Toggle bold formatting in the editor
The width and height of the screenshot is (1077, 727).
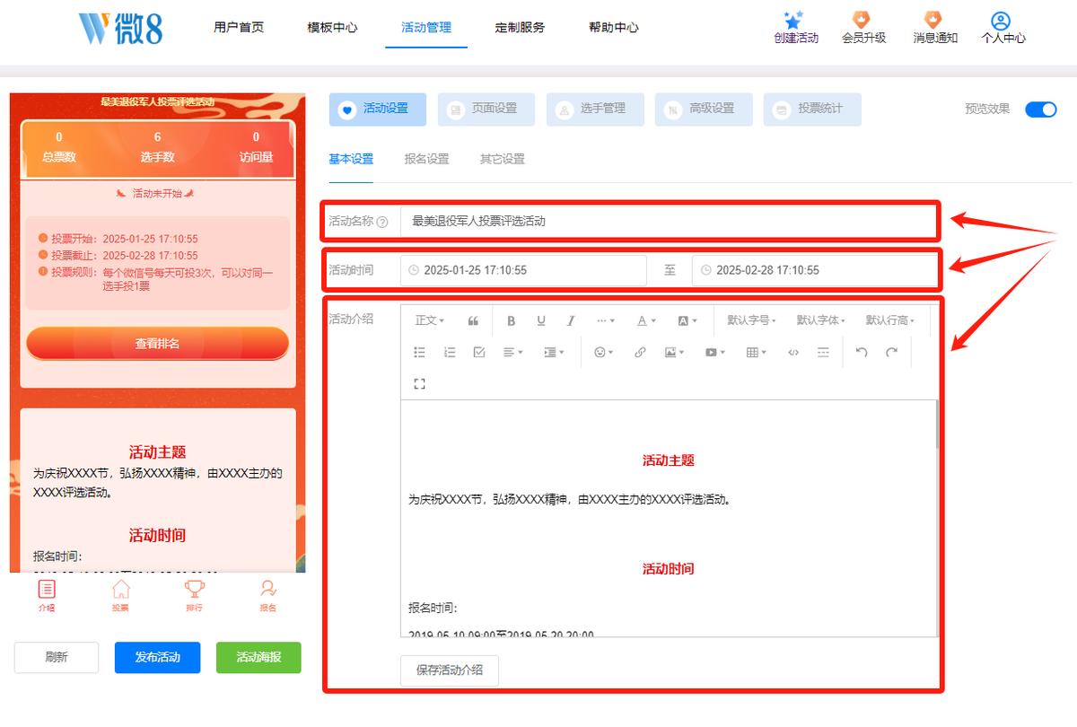[x=512, y=320]
